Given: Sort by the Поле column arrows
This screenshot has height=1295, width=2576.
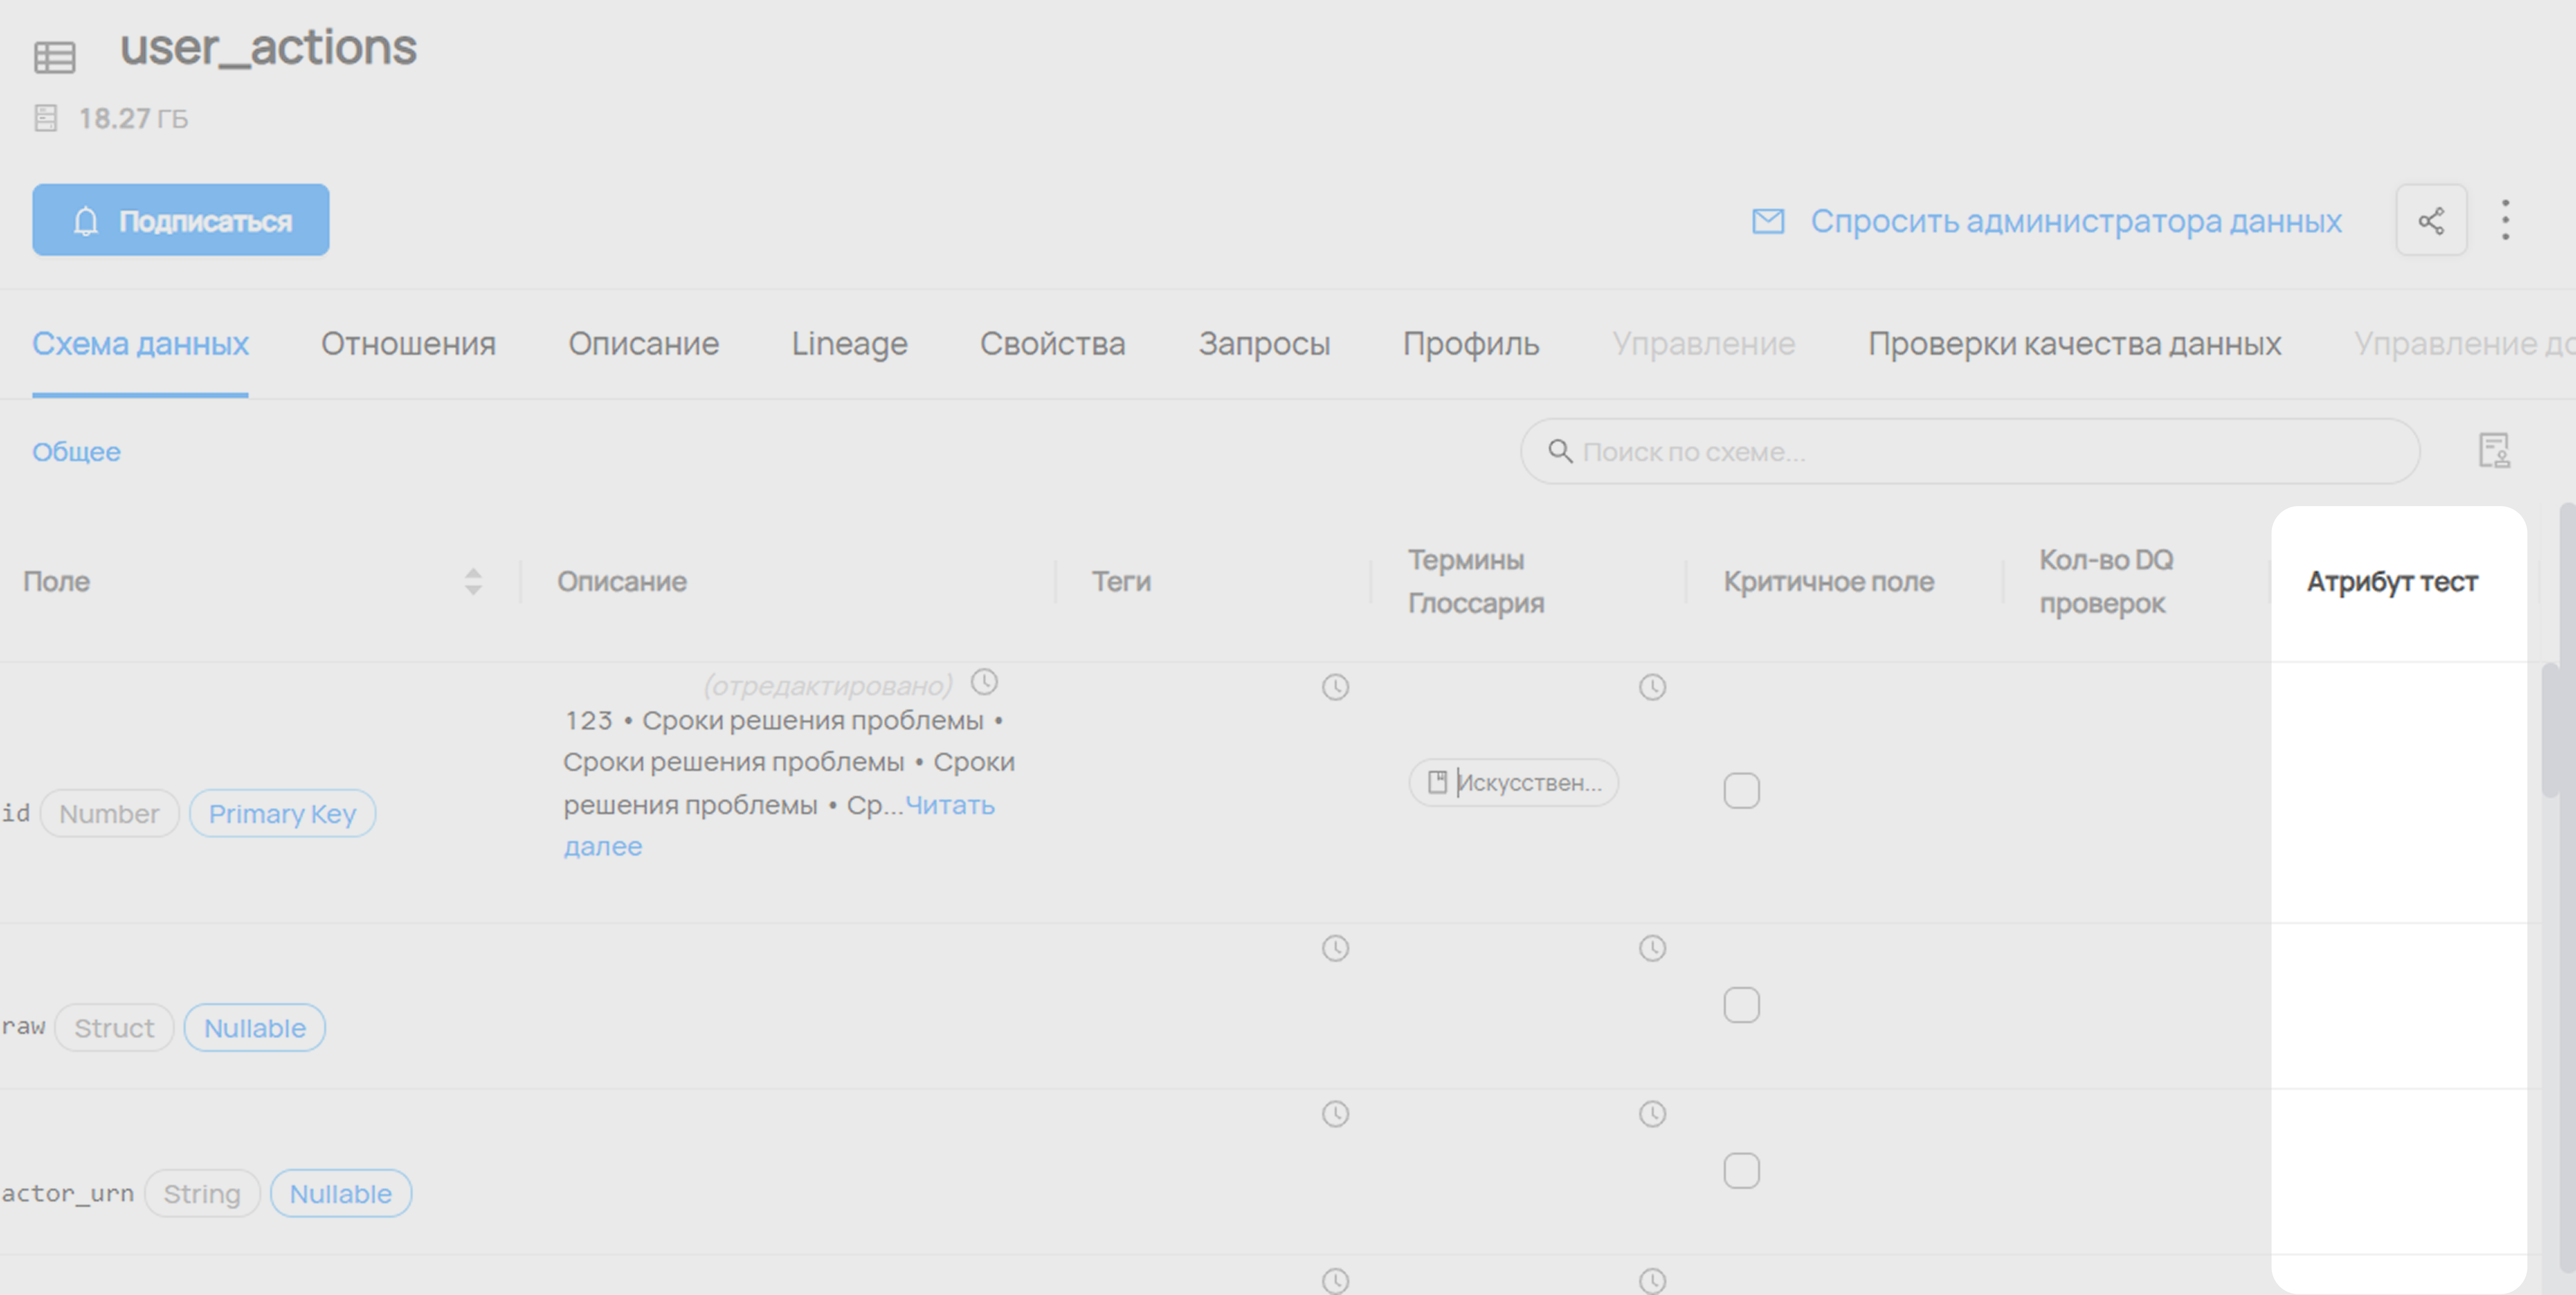Looking at the screenshot, I should pos(473,582).
